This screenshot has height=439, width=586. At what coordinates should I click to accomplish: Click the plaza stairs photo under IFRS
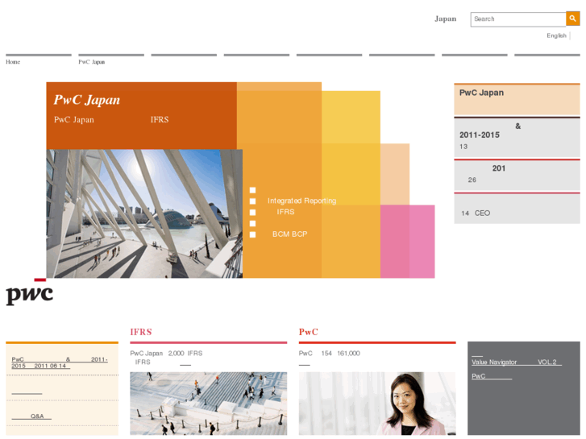coord(209,404)
